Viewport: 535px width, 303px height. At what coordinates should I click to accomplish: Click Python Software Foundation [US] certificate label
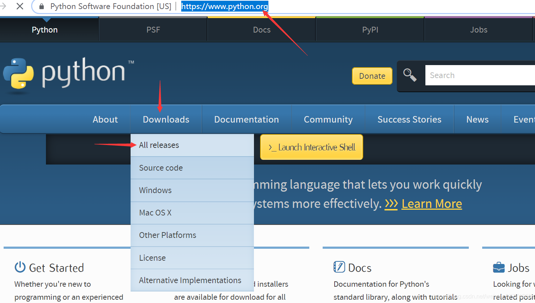[x=111, y=6]
